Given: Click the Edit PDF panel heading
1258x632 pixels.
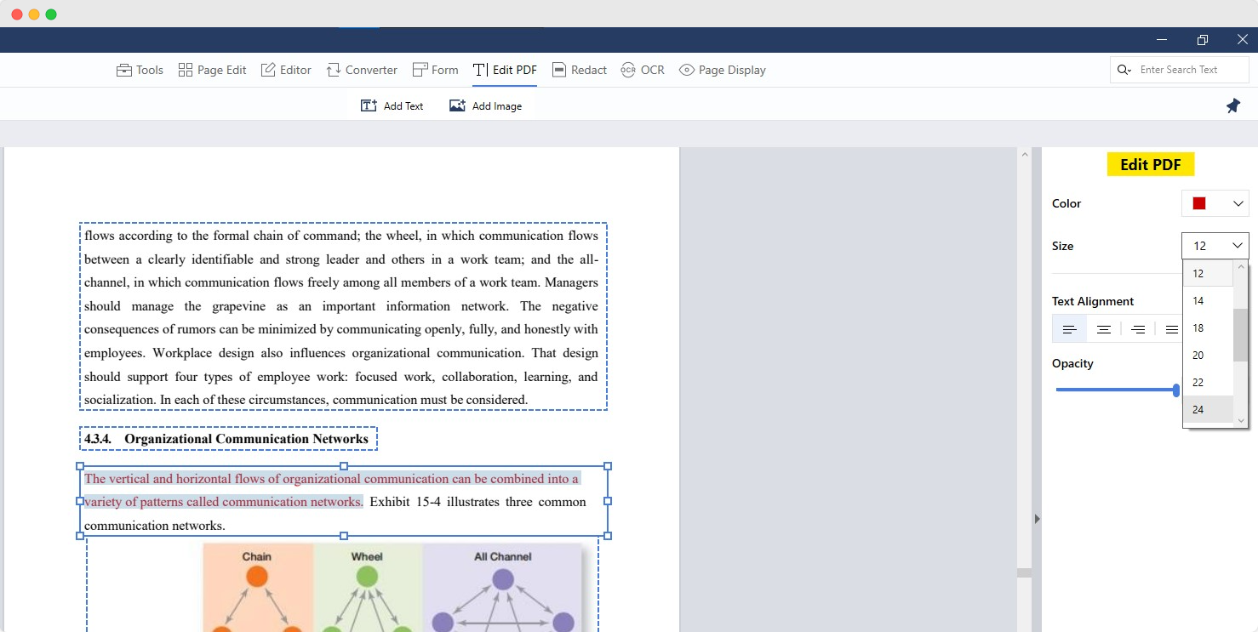Looking at the screenshot, I should pos(1150,164).
